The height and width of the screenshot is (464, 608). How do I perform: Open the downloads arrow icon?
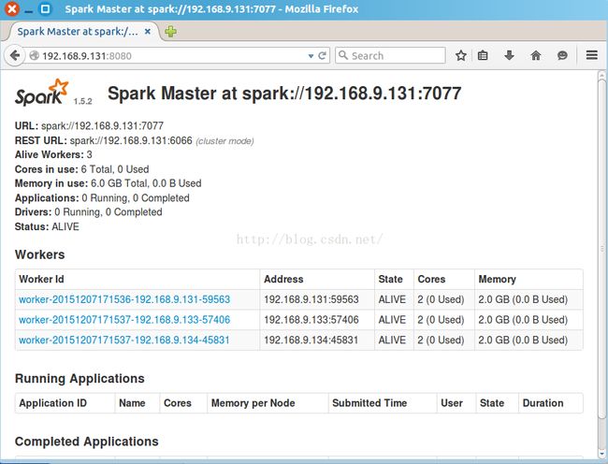[x=509, y=55]
